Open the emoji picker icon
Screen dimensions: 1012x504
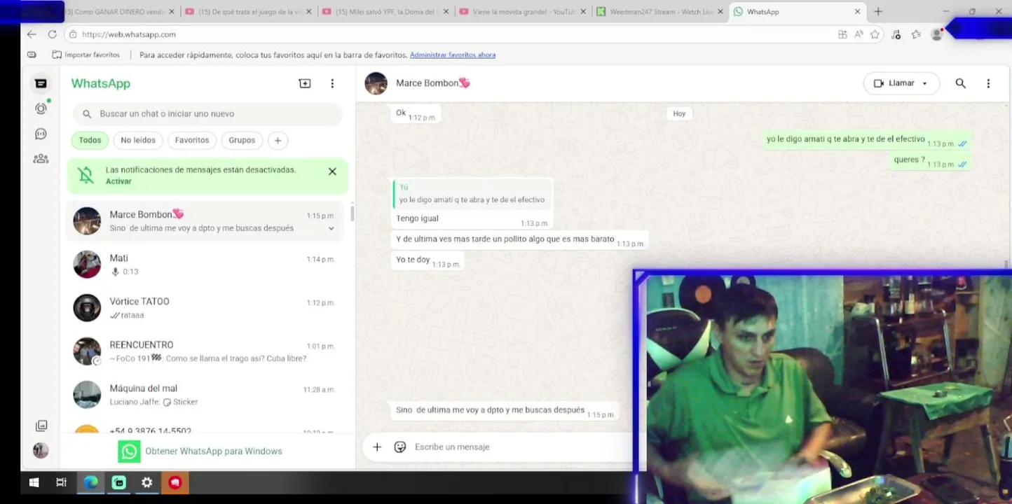tap(400, 447)
